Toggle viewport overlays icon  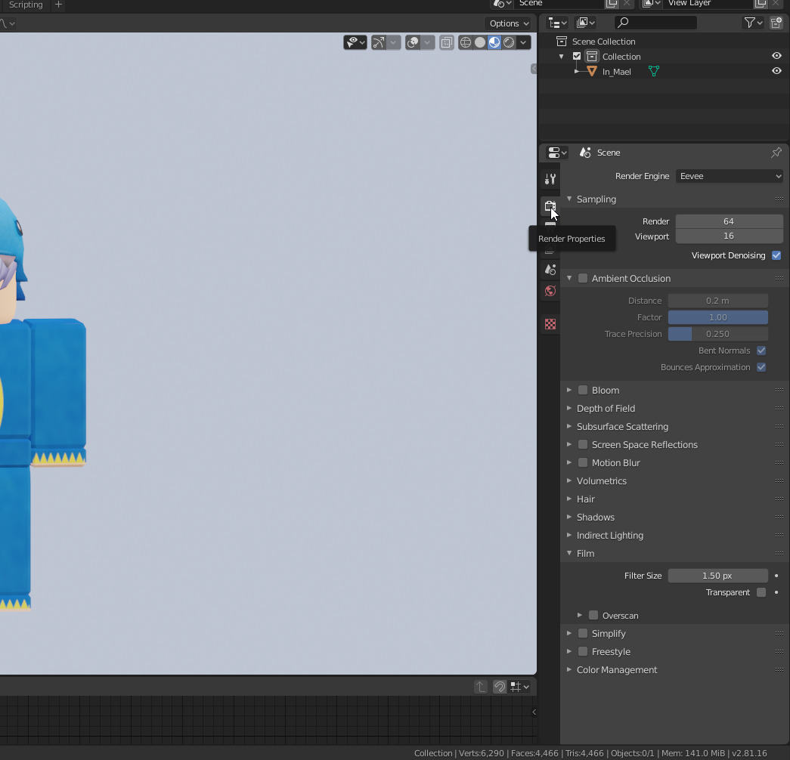click(413, 42)
